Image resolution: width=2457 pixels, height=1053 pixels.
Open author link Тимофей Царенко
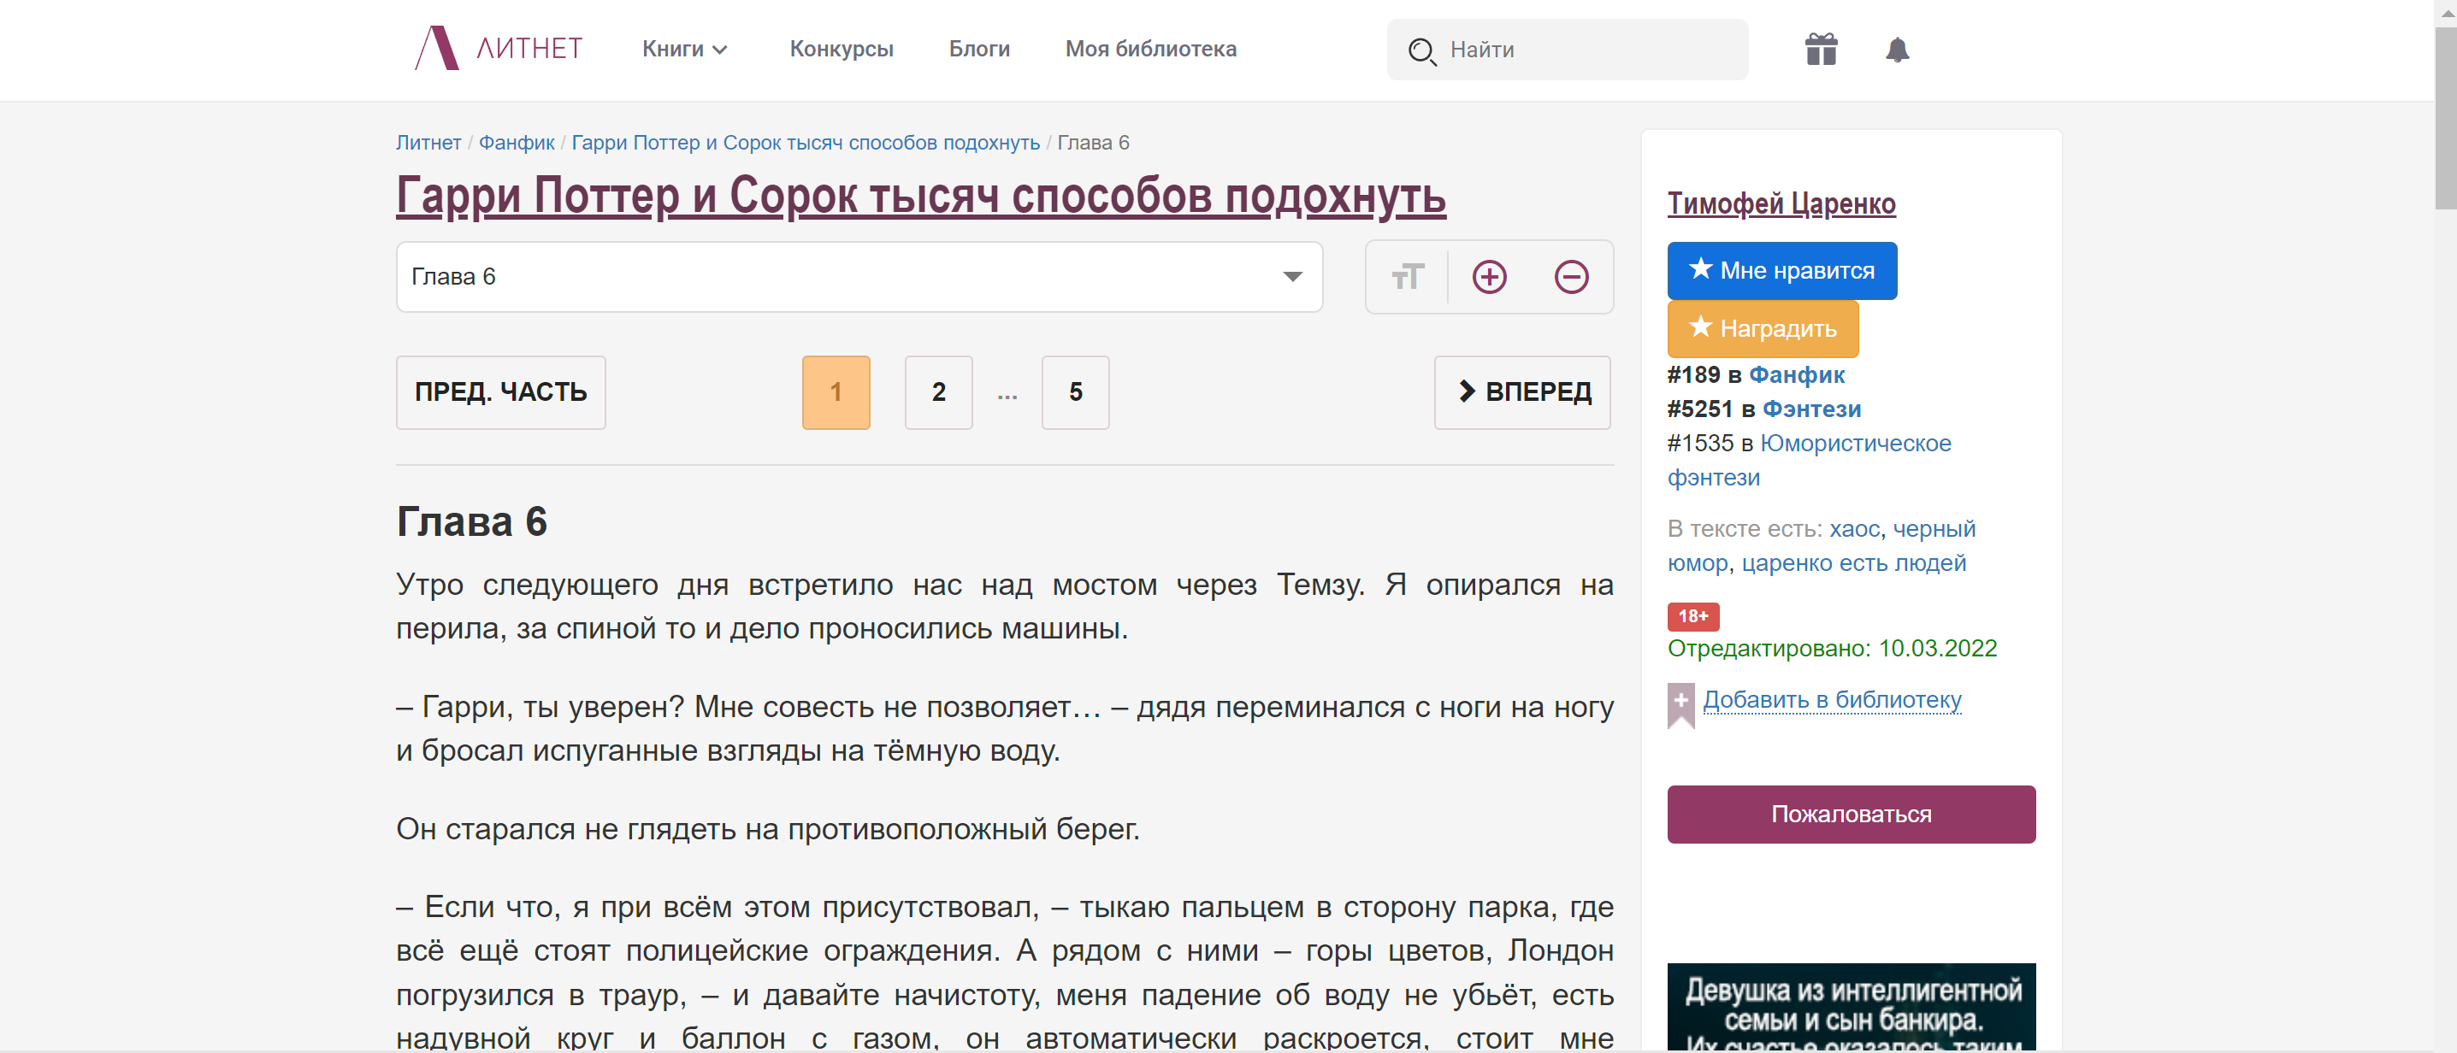(x=1780, y=204)
